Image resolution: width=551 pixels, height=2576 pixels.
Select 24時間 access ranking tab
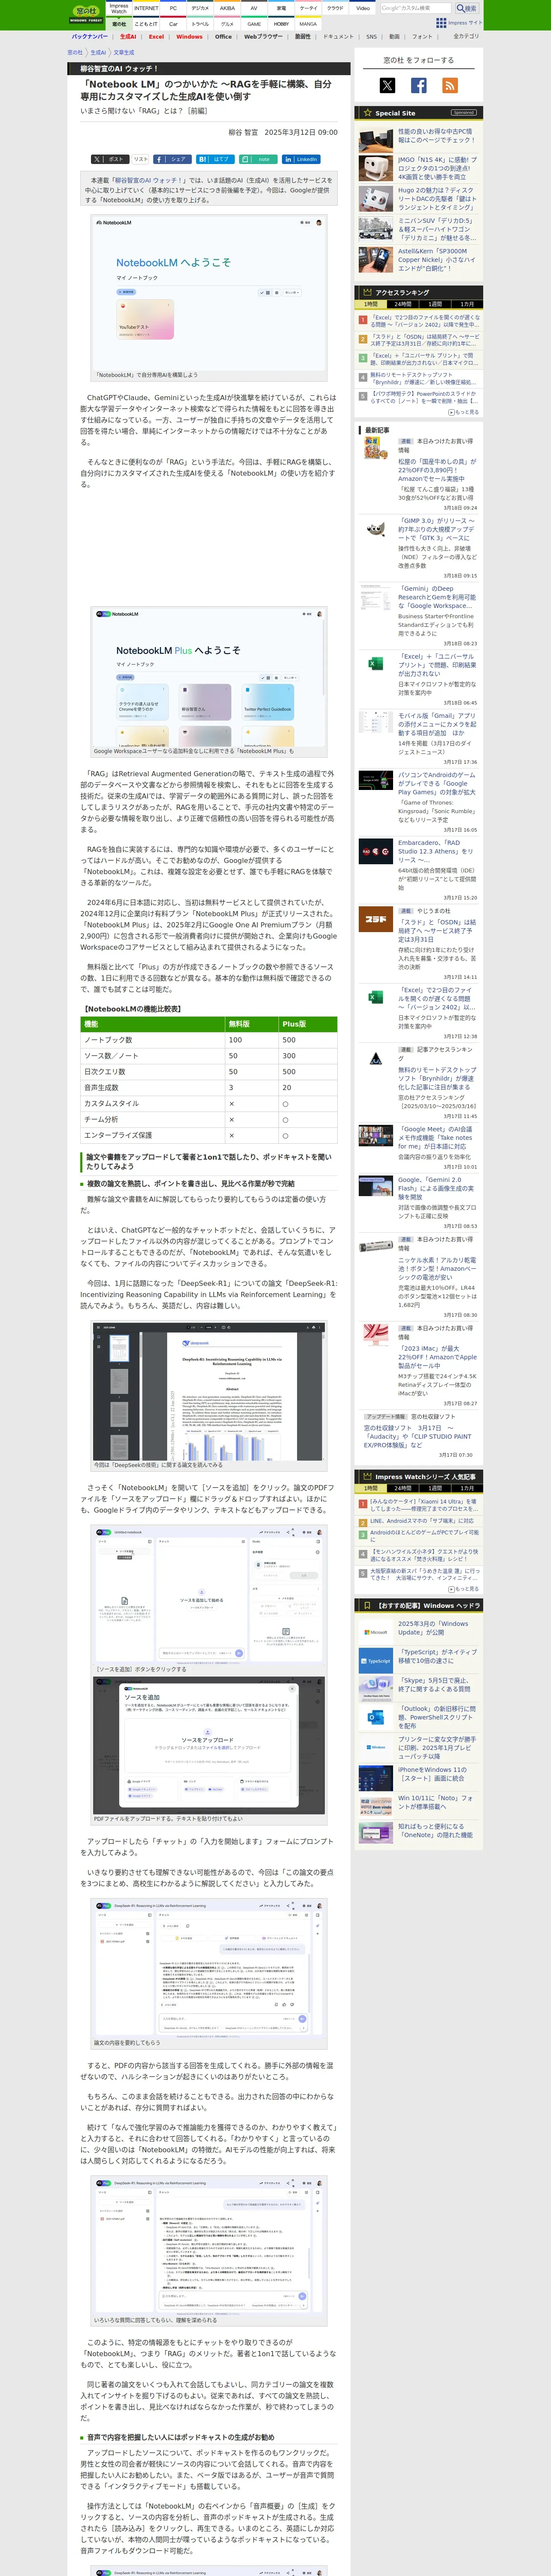[x=403, y=304]
